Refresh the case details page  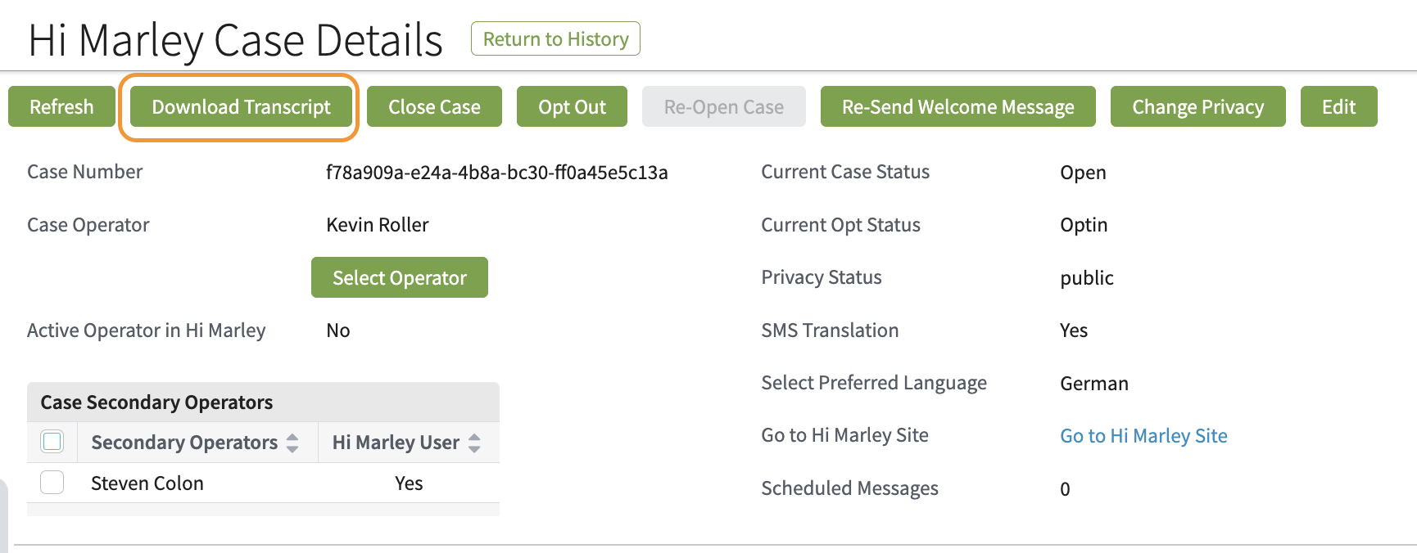tap(61, 106)
